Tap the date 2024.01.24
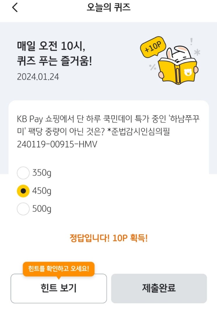Viewport: 217px width, 328px height. pyautogui.click(x=38, y=77)
